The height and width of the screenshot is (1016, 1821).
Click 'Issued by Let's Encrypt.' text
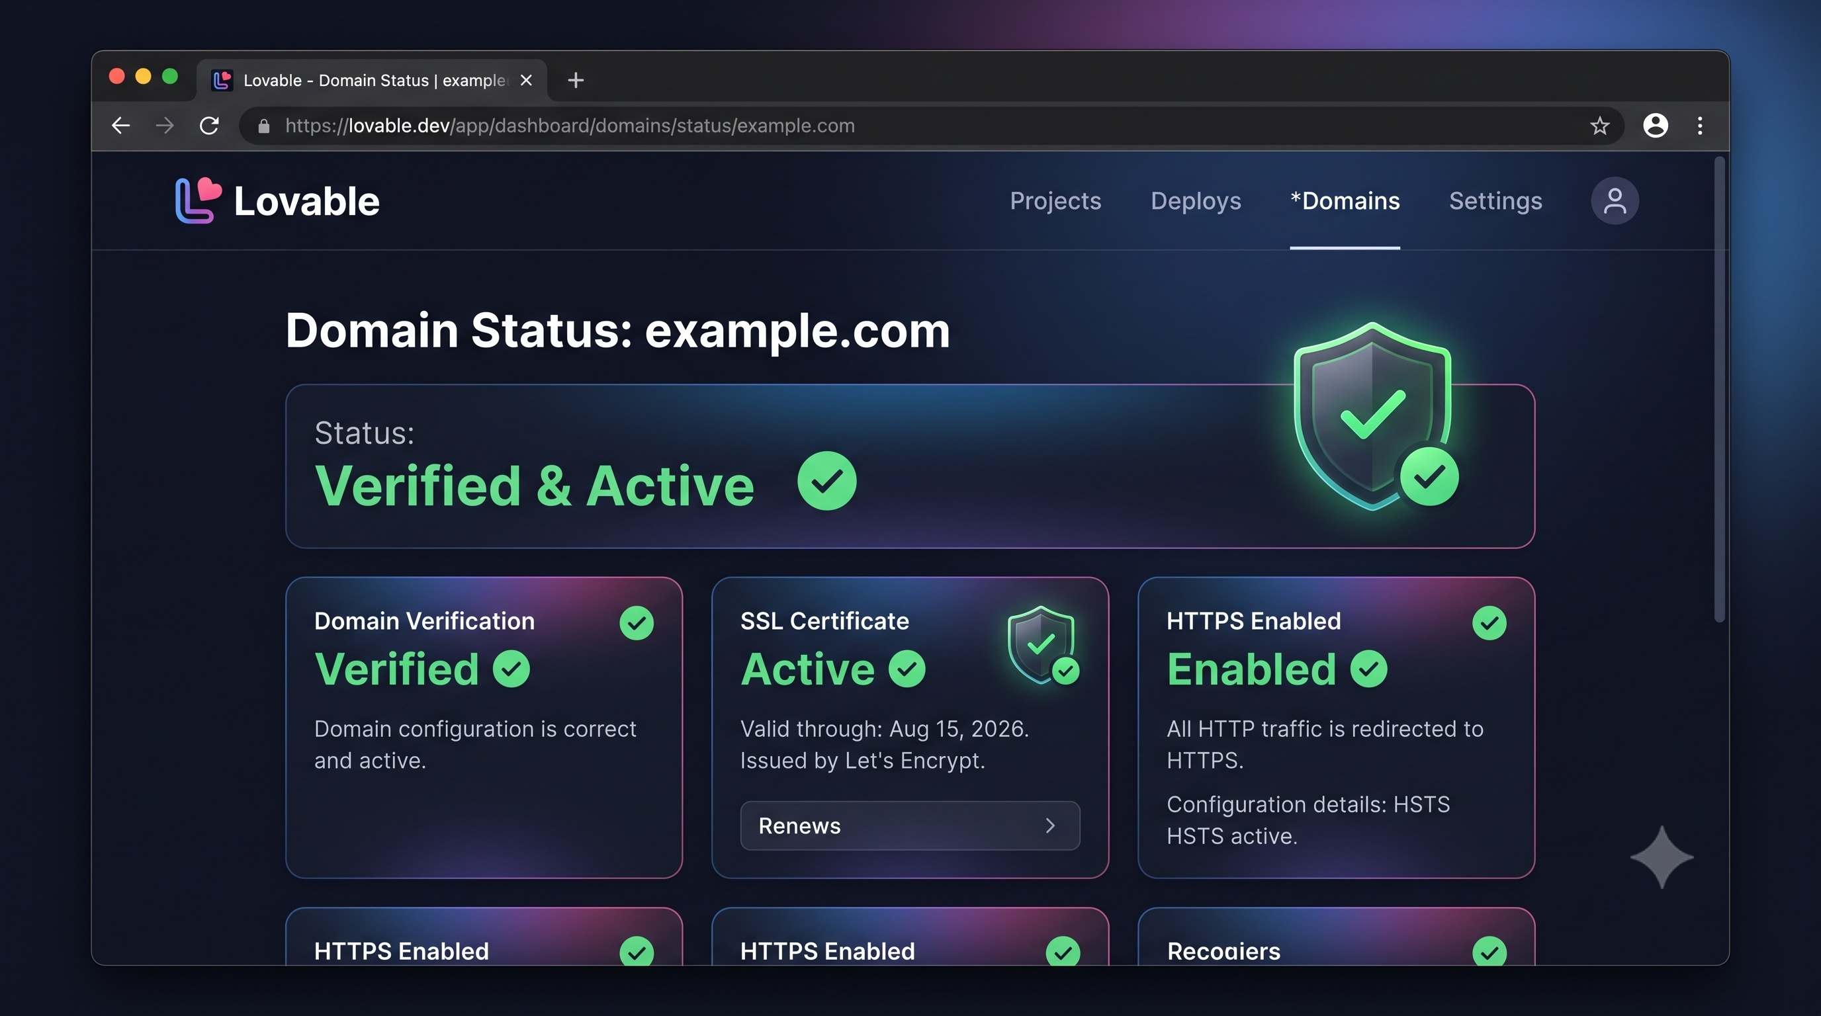click(x=862, y=760)
